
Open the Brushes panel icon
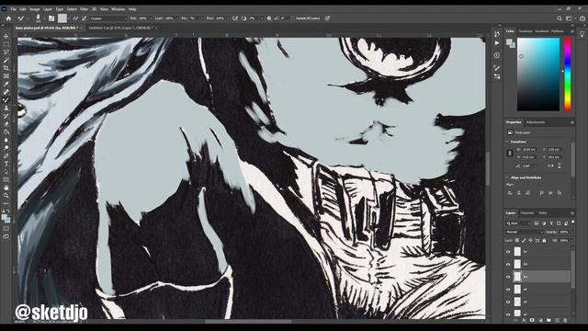[497, 68]
